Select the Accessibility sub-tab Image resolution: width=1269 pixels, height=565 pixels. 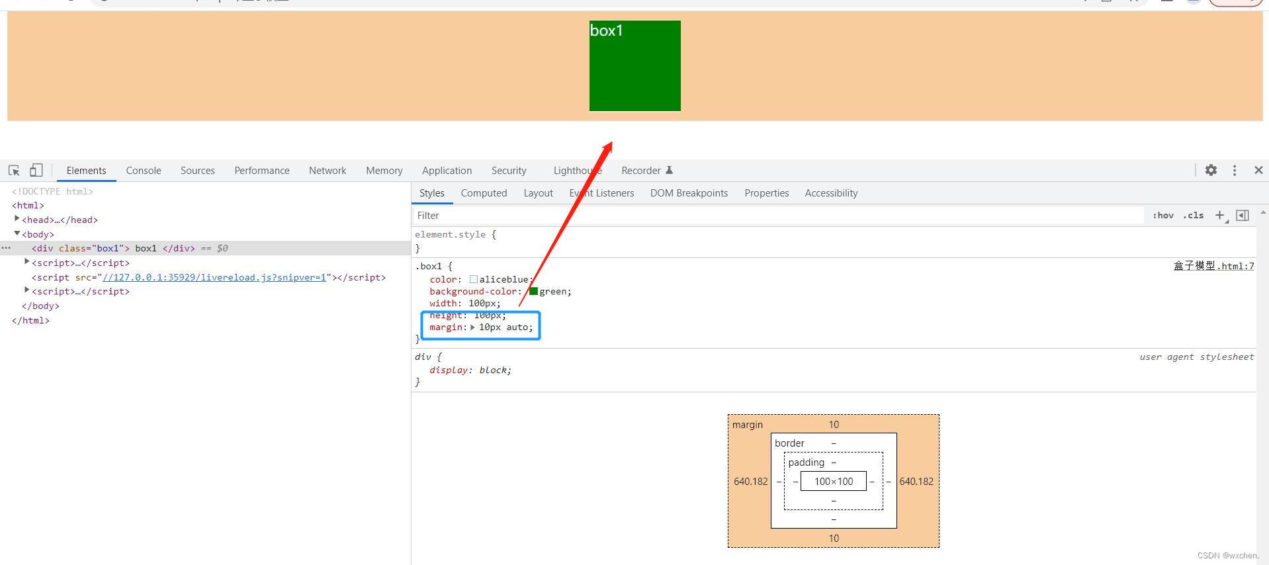pyautogui.click(x=831, y=193)
